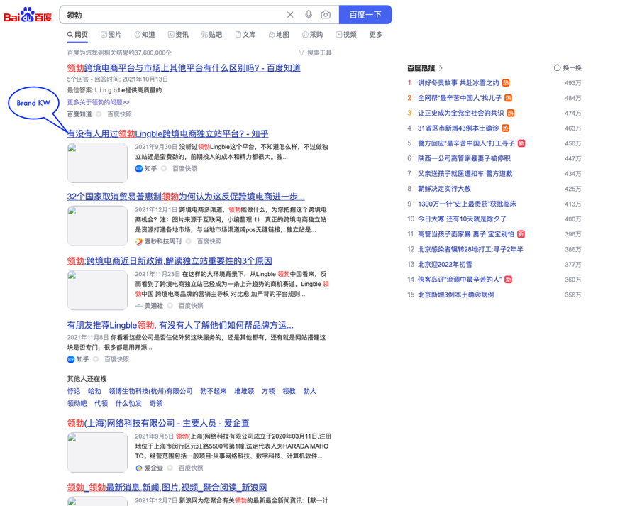Open result 32个国家取消贸易普惠制
The height and width of the screenshot is (506, 642).
186,197
